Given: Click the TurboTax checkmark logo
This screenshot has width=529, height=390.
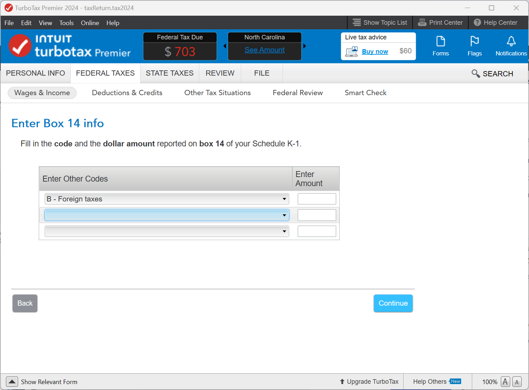Looking at the screenshot, I should 20,46.
